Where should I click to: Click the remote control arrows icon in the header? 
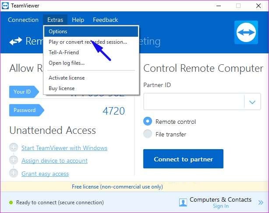pyautogui.click(x=16, y=41)
